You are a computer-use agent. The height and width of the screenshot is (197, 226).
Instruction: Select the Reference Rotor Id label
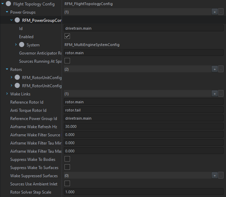coord(27,102)
